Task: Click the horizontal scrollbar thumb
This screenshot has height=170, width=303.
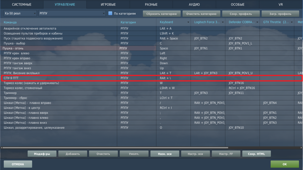Action: pyautogui.click(x=115, y=148)
